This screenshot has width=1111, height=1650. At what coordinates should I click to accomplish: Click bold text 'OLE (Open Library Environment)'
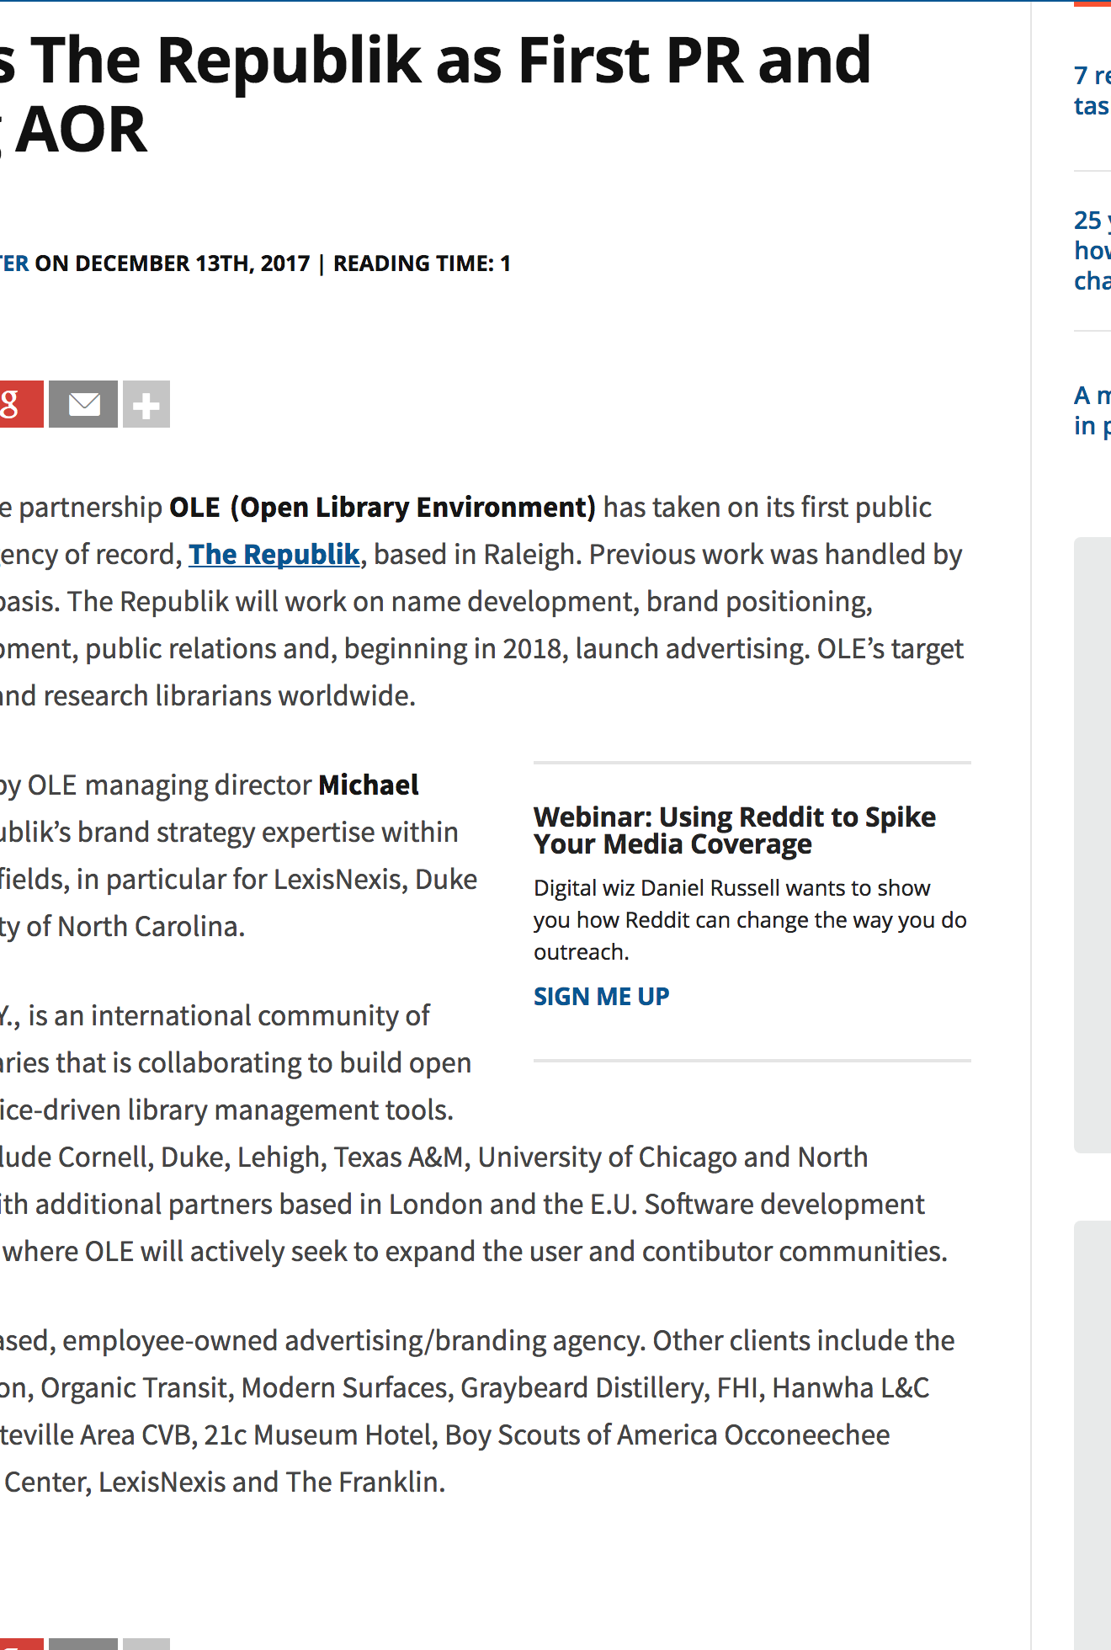tap(382, 508)
